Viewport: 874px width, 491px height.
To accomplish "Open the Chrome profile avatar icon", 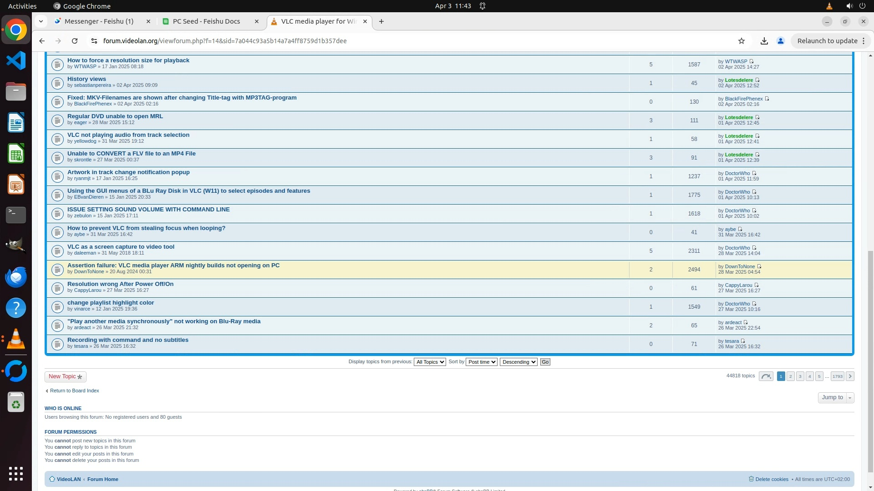I will tap(780, 41).
